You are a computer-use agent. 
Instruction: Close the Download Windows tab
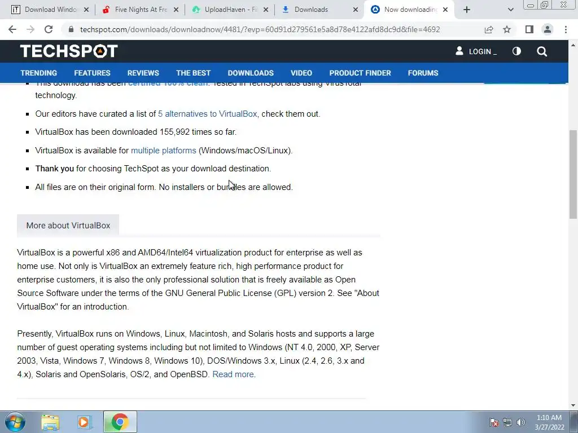[x=86, y=10]
